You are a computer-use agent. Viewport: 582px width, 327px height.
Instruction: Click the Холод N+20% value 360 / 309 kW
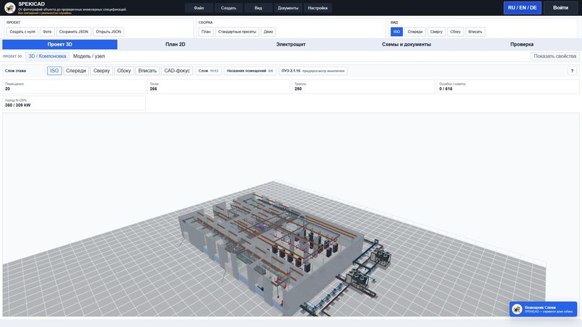pos(18,105)
